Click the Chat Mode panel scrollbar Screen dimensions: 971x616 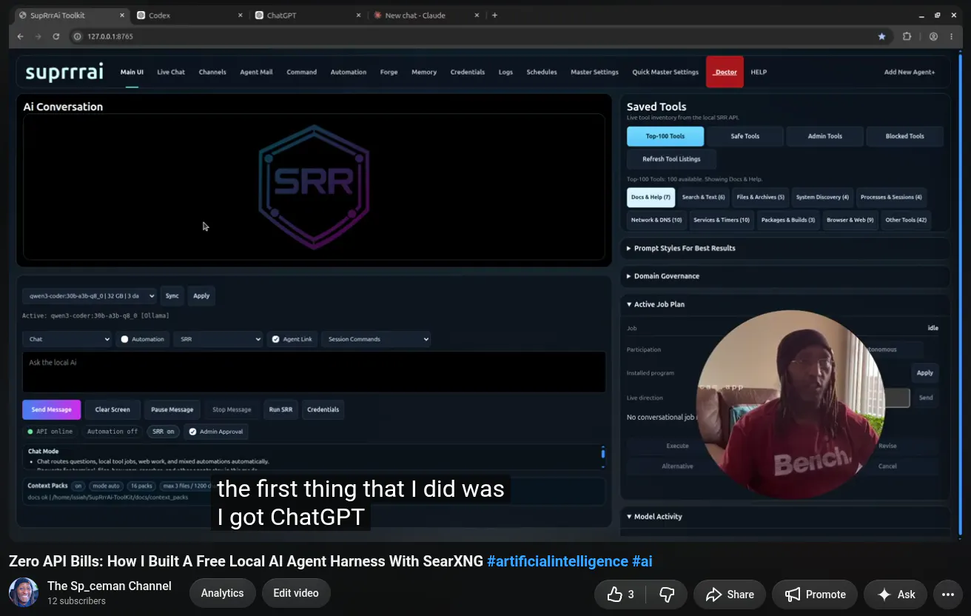[602, 453]
